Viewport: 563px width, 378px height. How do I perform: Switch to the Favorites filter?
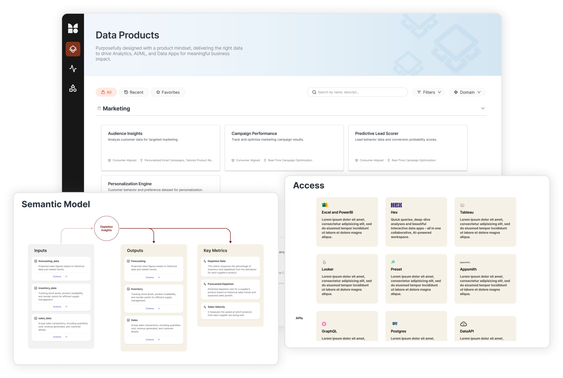coord(168,92)
